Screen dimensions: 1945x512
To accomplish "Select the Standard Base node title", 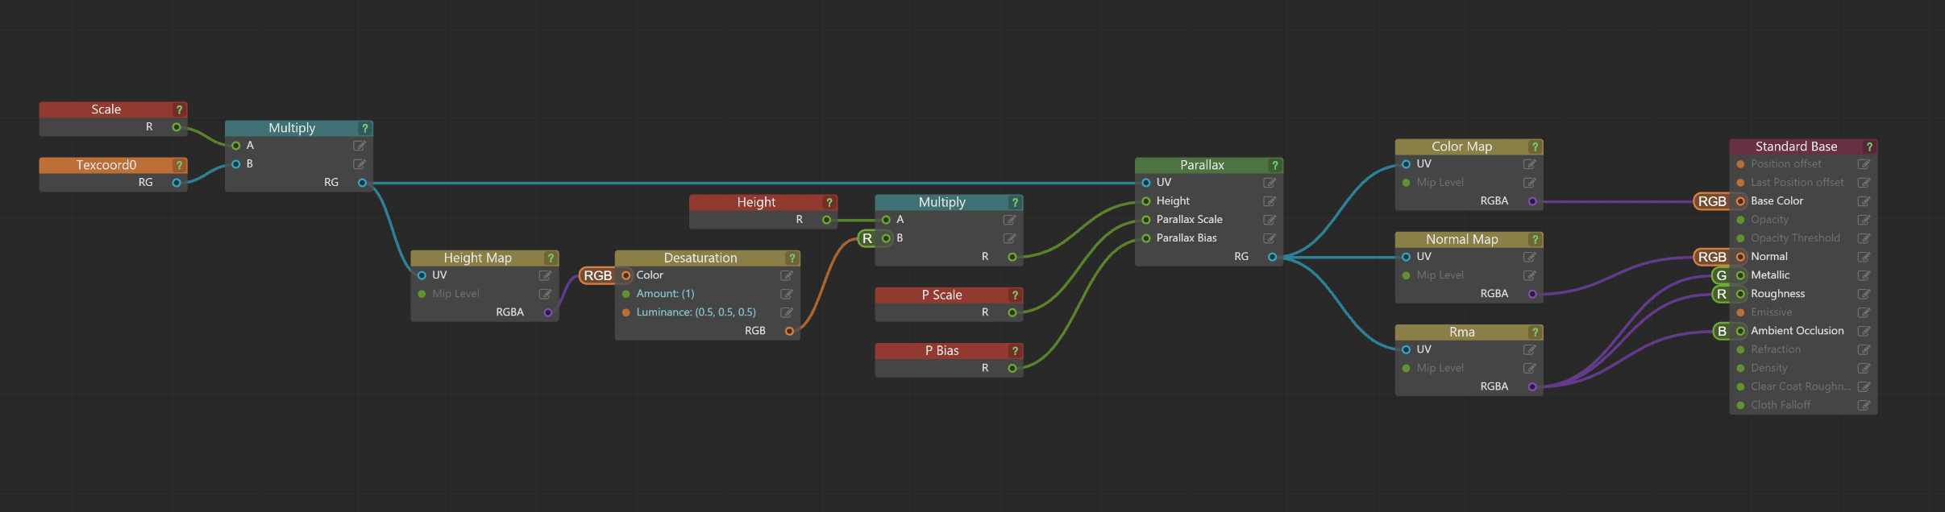I will [x=1796, y=147].
